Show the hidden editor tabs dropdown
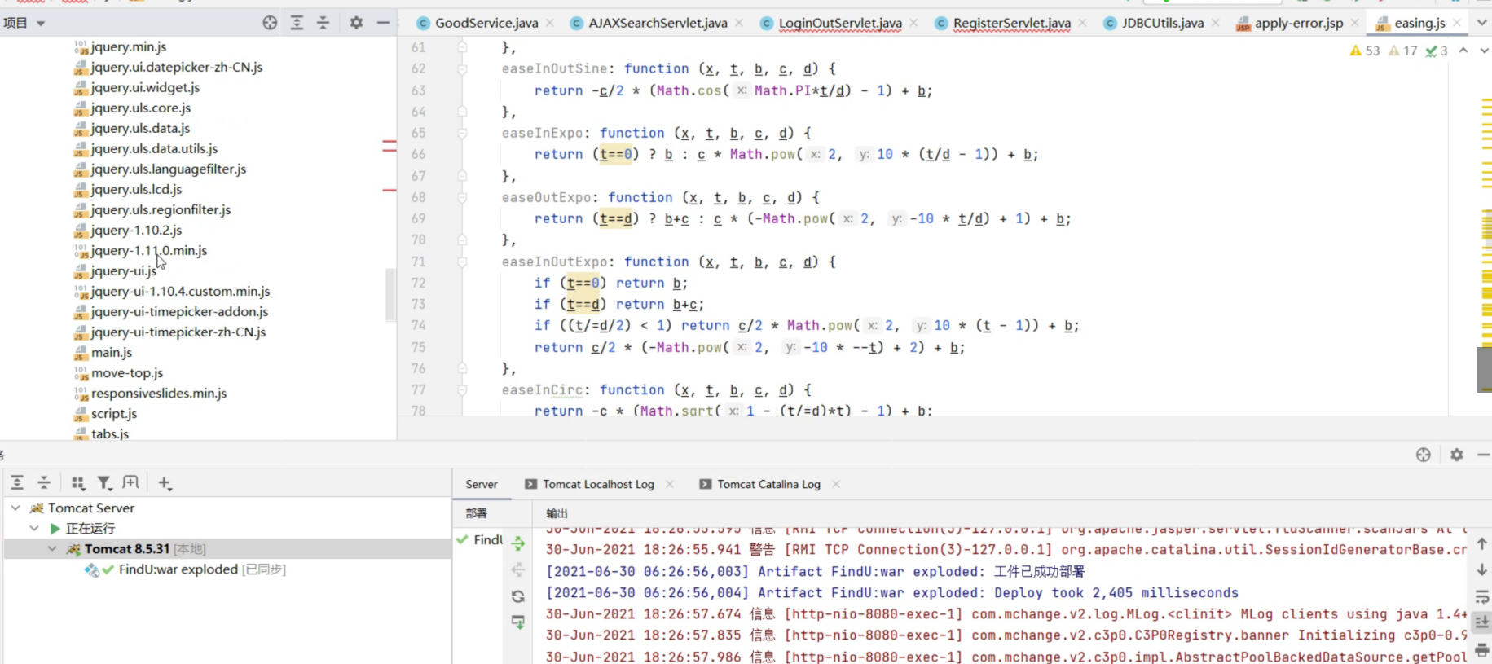1492x664 pixels. pyautogui.click(x=1481, y=23)
